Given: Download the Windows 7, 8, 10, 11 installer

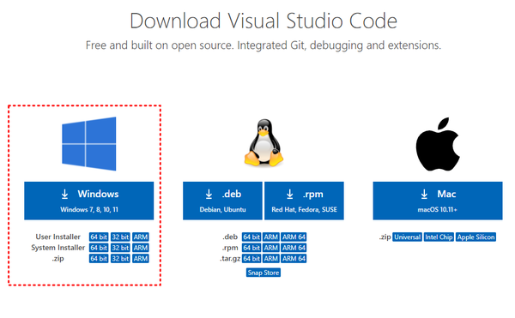Looking at the screenshot, I should coord(88,201).
